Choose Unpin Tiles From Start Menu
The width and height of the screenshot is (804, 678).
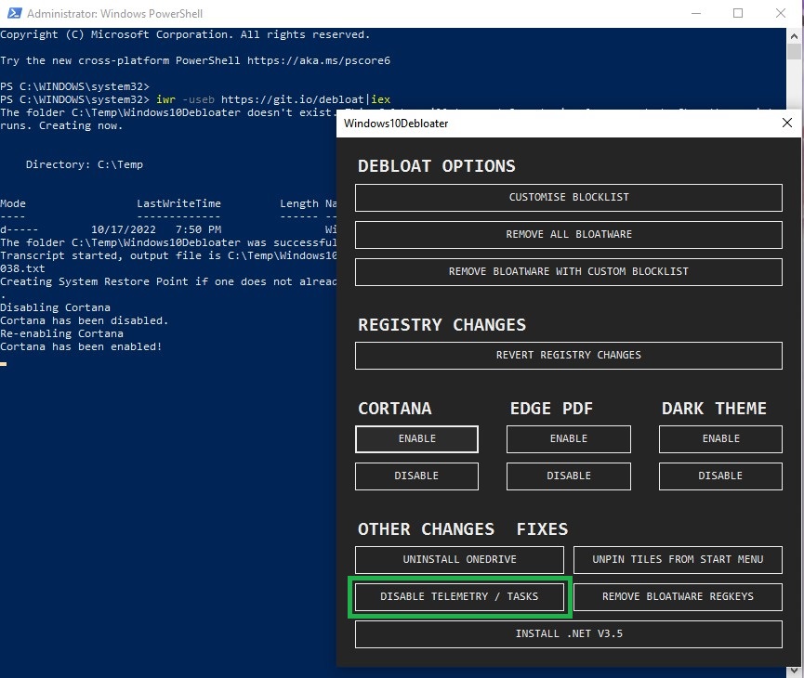pyautogui.click(x=678, y=559)
